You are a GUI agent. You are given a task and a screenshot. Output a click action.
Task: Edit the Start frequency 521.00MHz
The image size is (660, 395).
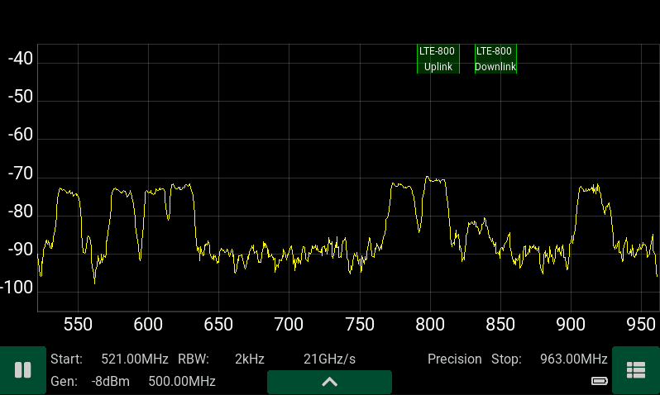tap(134, 359)
